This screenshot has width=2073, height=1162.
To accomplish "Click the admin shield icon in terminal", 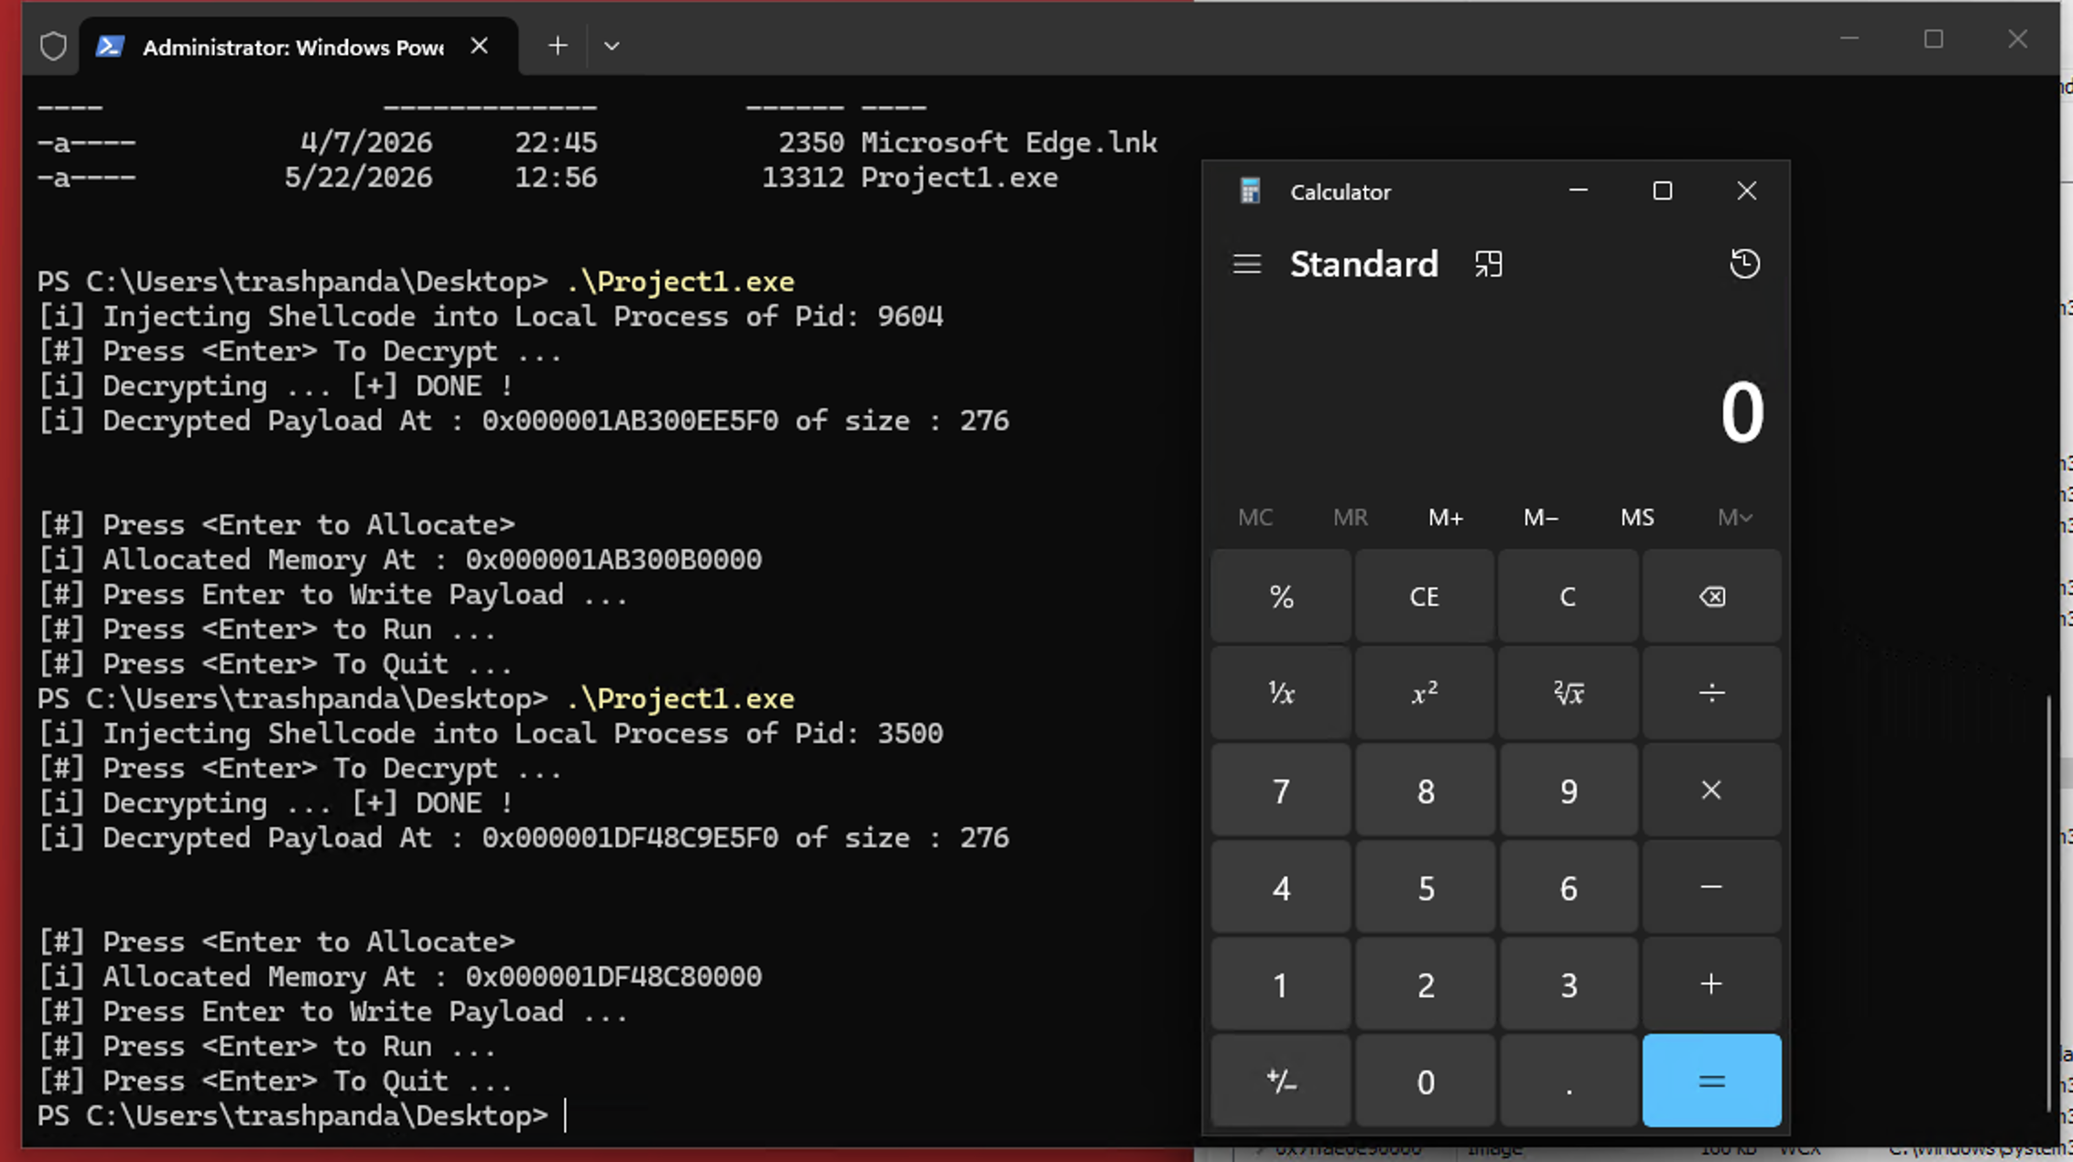I will [53, 46].
